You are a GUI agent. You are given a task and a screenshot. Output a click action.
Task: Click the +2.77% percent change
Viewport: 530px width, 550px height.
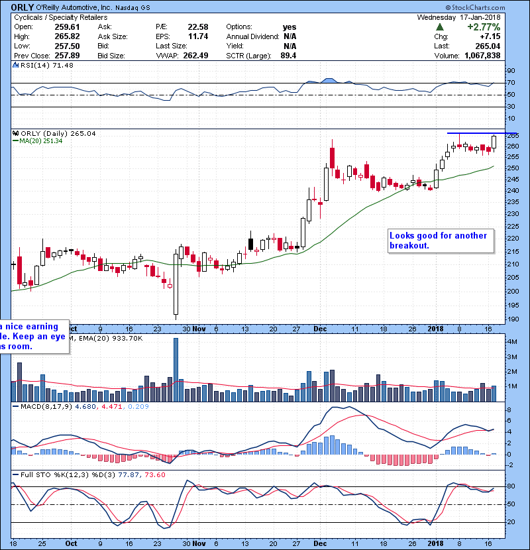point(484,27)
